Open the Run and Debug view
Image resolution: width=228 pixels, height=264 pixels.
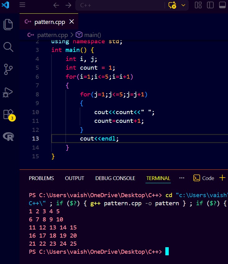[8, 92]
